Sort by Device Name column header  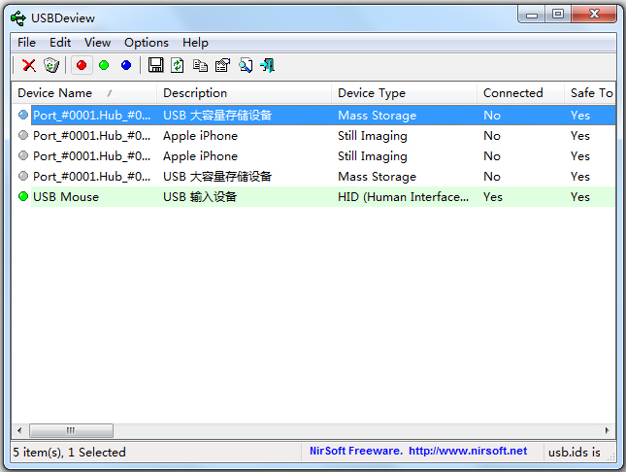(55, 93)
